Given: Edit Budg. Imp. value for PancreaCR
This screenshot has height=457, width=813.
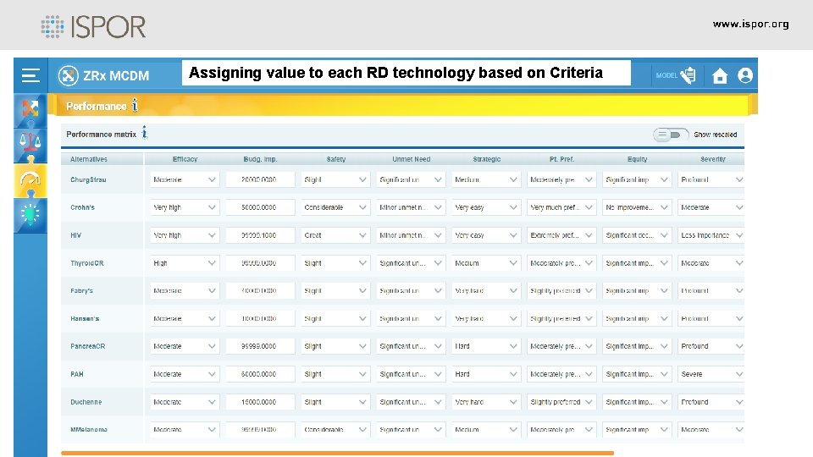Looking at the screenshot, I should point(260,346).
